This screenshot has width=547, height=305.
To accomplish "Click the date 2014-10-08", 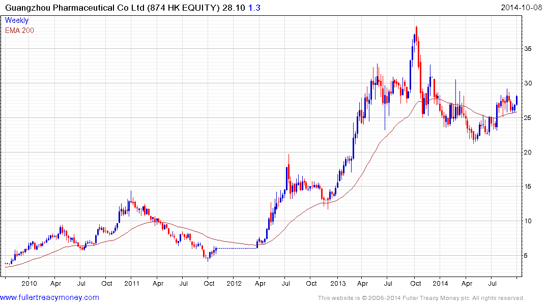I will pos(521,8).
